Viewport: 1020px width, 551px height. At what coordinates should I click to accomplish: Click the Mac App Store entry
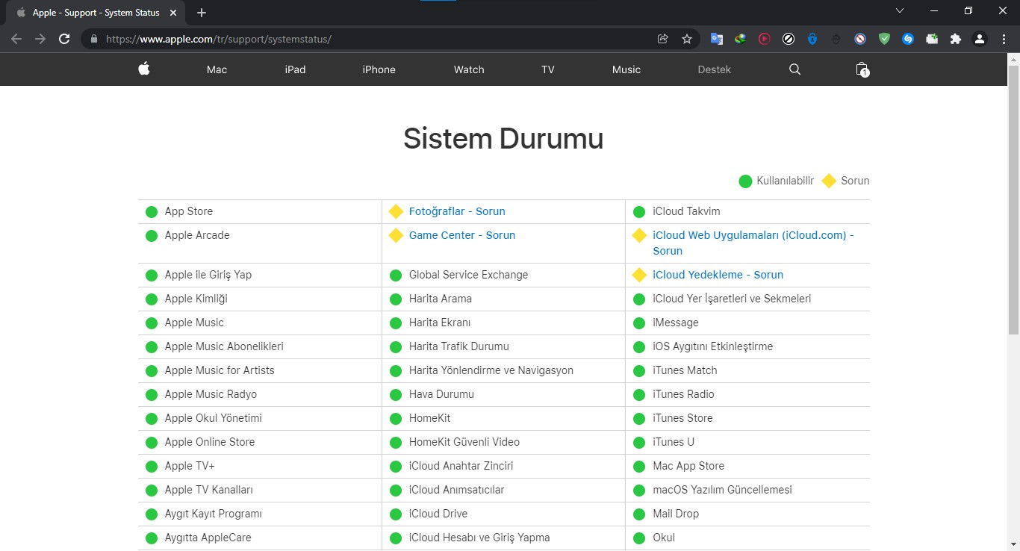[688, 466]
